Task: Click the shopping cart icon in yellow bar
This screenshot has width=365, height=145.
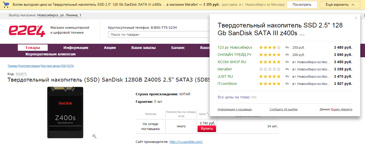Action: tap(6, 5)
